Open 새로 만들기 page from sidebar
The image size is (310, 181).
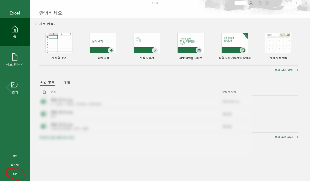click(15, 60)
